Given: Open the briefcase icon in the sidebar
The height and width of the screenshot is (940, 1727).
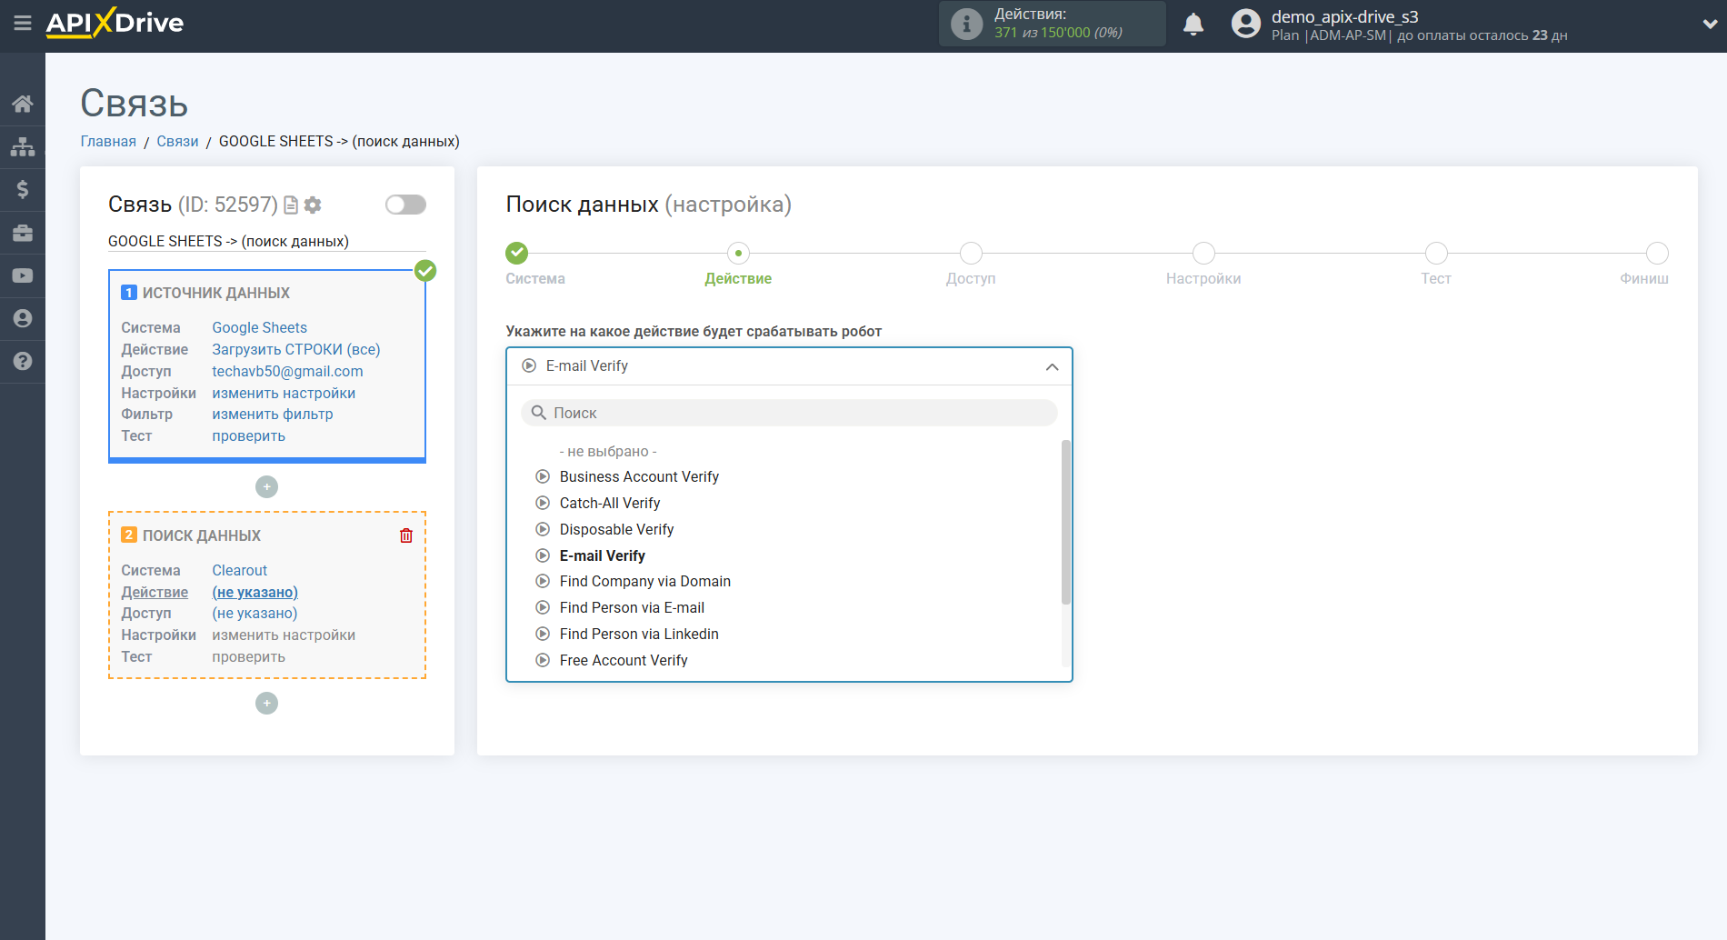Looking at the screenshot, I should pos(23,233).
